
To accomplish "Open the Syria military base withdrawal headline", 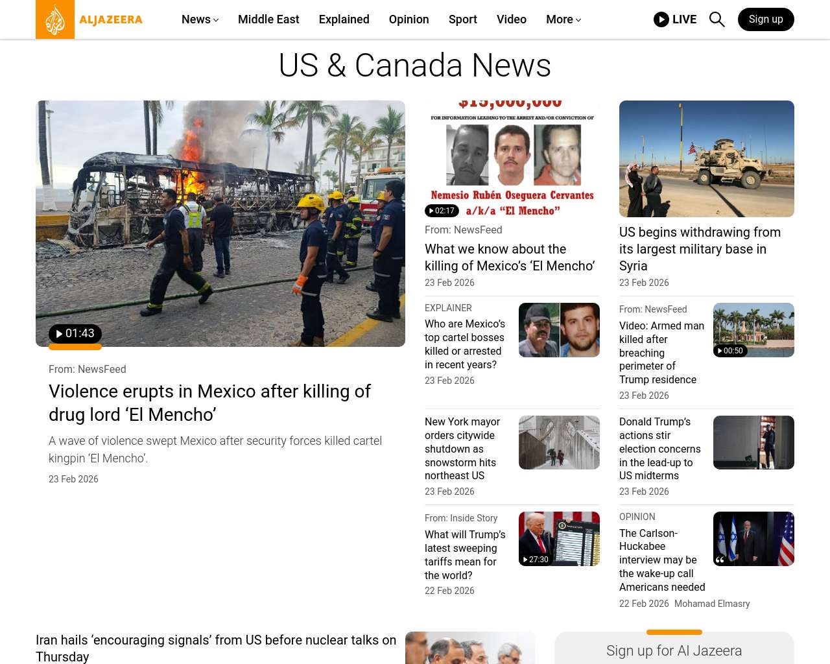I will [x=700, y=249].
